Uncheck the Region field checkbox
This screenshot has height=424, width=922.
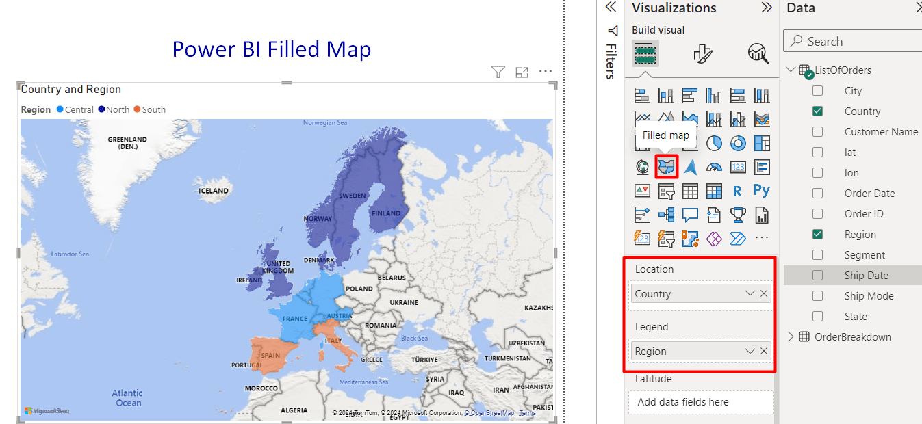(x=817, y=234)
